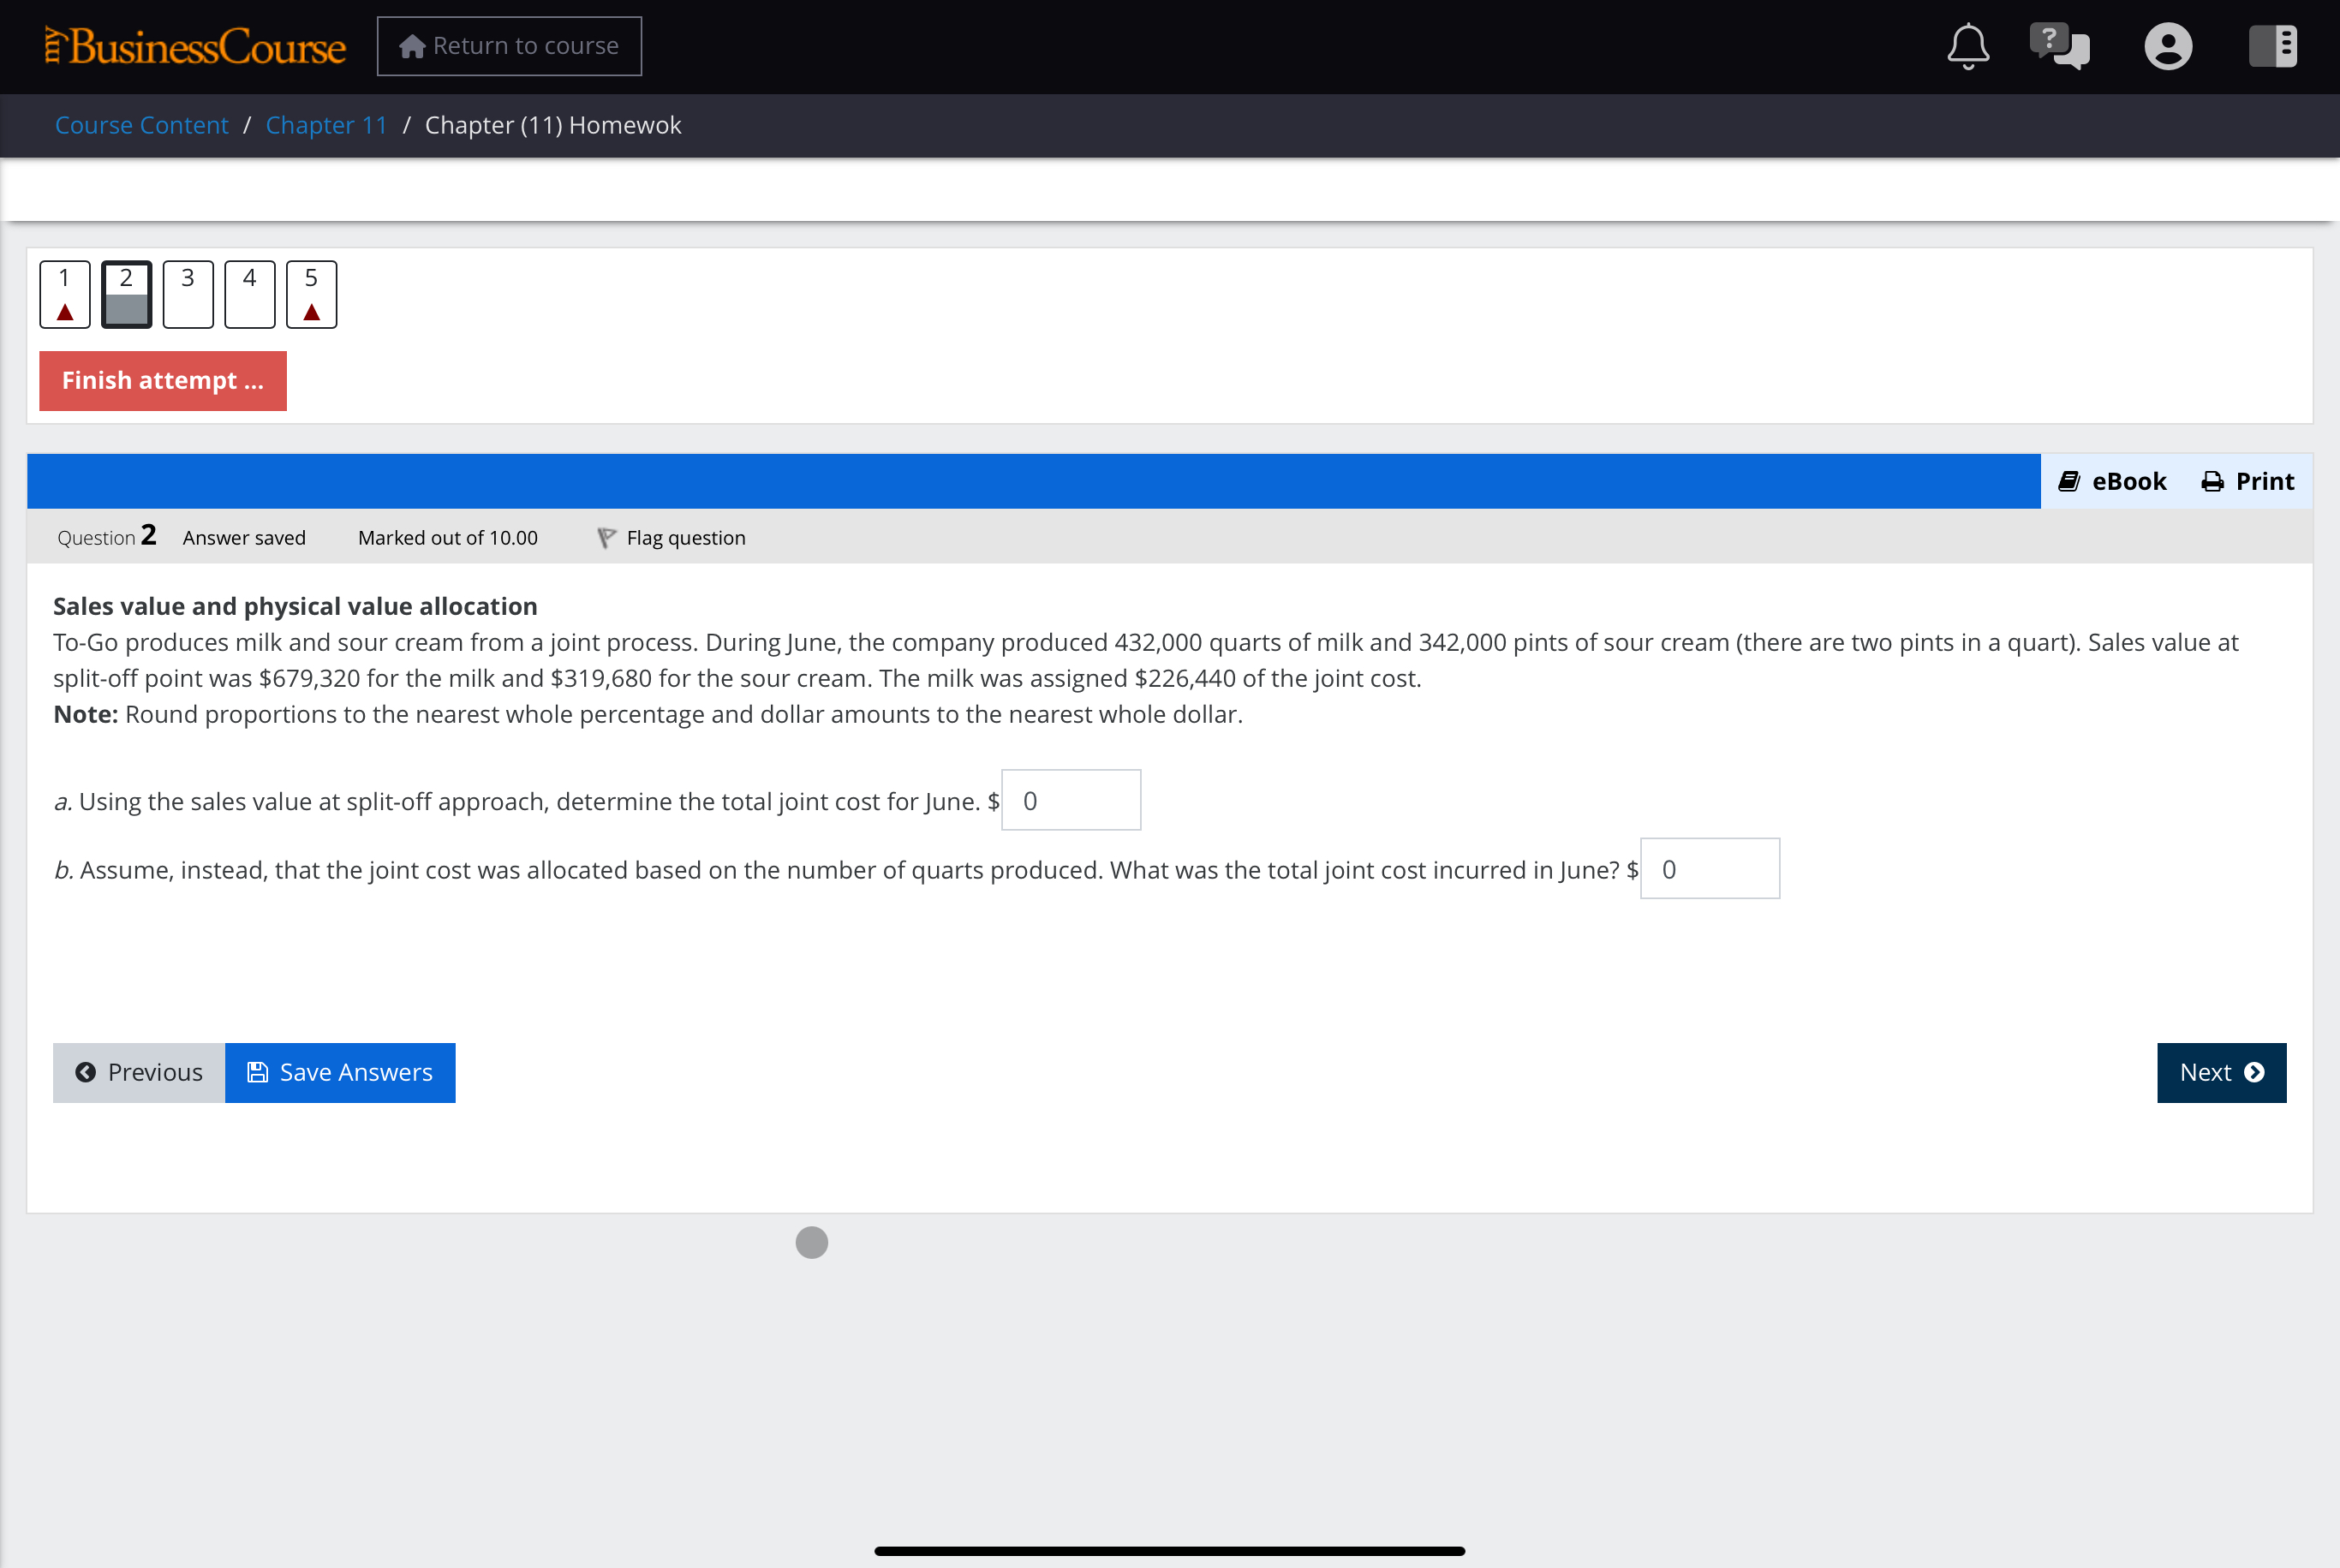Select question 2 box in navigator
Screen dimensions: 2340x1568
(x=126, y=294)
